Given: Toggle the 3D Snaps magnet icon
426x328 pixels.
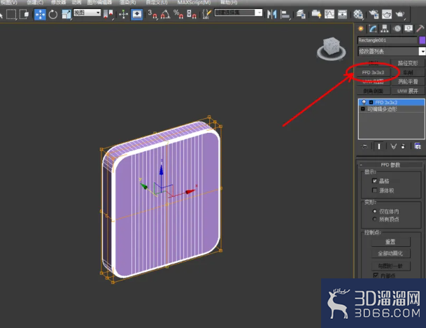Looking at the screenshot, I should click(152, 14).
